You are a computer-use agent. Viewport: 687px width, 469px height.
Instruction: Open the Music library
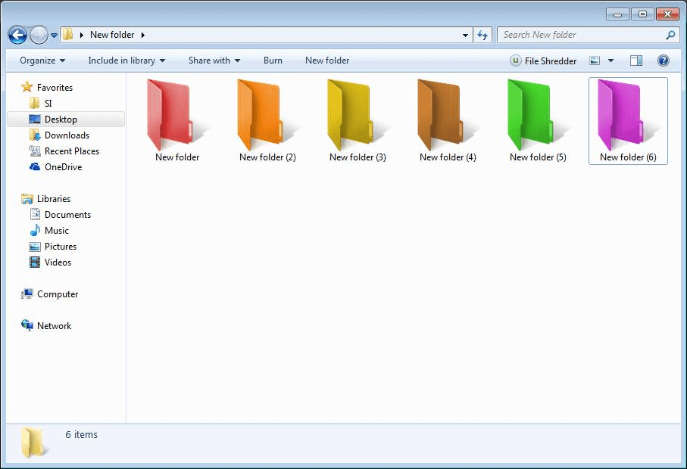click(48, 231)
